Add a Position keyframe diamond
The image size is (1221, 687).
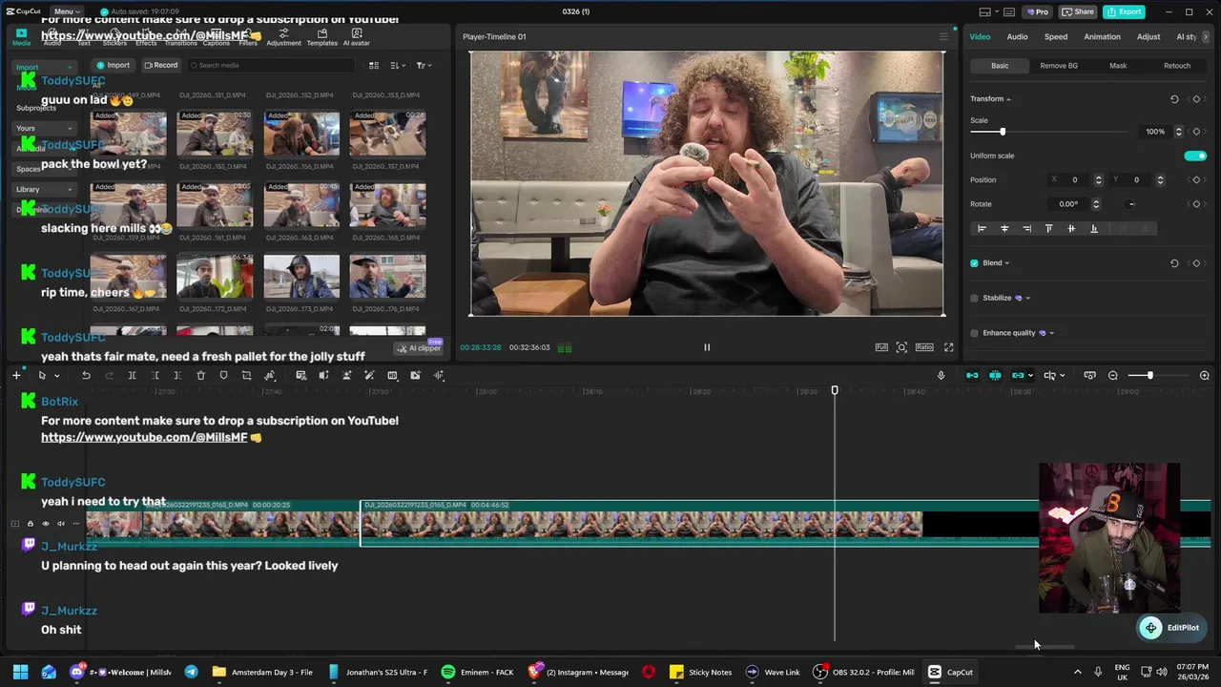coord(1196,180)
